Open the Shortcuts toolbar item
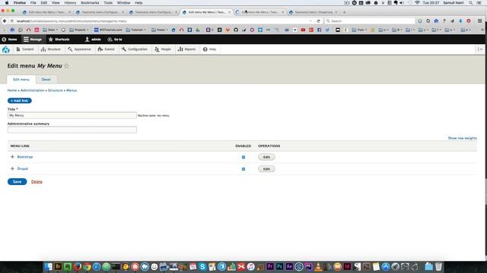487x273 pixels. 59,39
